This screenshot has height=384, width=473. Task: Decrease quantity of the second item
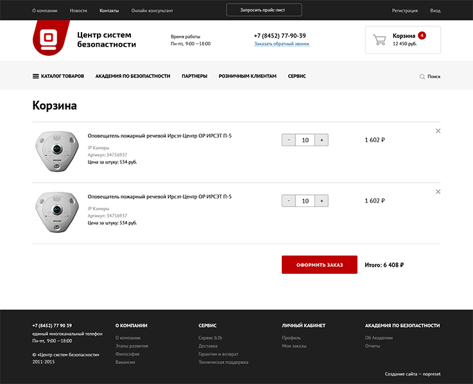pyautogui.click(x=289, y=201)
